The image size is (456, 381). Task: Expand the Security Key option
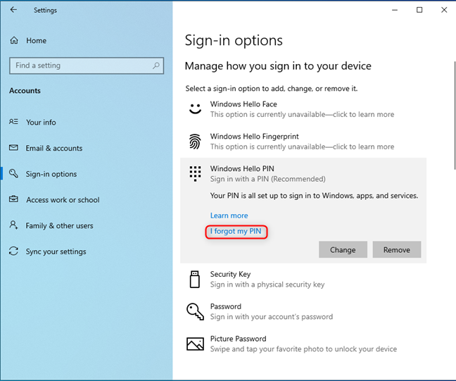point(303,280)
